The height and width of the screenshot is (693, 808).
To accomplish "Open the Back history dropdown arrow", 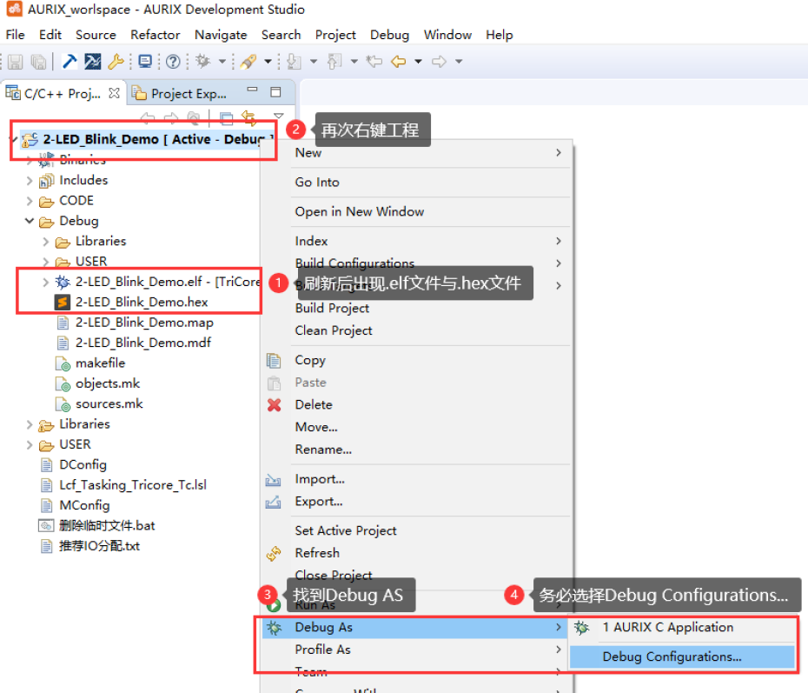I will coord(419,62).
